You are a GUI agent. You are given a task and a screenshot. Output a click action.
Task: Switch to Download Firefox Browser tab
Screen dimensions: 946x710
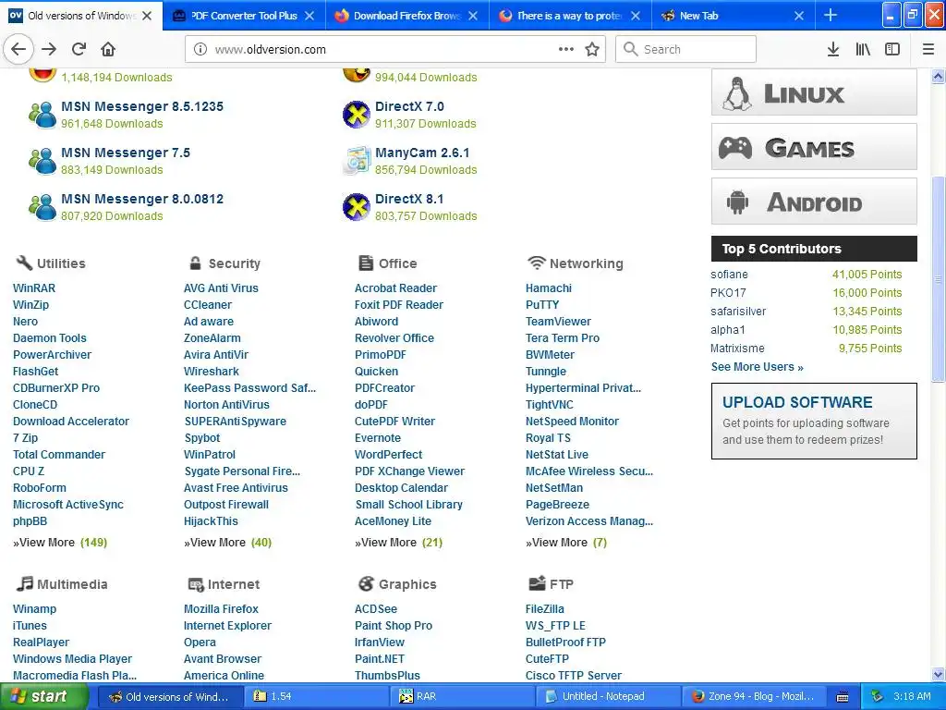point(407,16)
